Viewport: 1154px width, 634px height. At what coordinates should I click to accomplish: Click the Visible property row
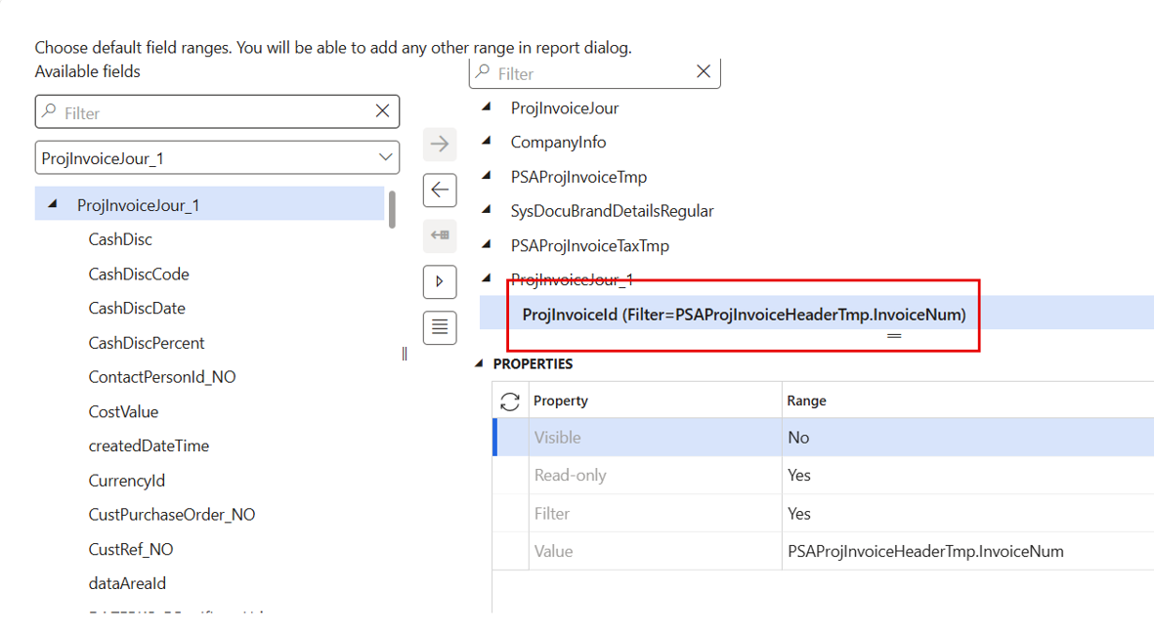click(823, 438)
